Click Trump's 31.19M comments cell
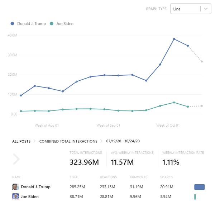This screenshot has width=215, height=208. point(137,187)
